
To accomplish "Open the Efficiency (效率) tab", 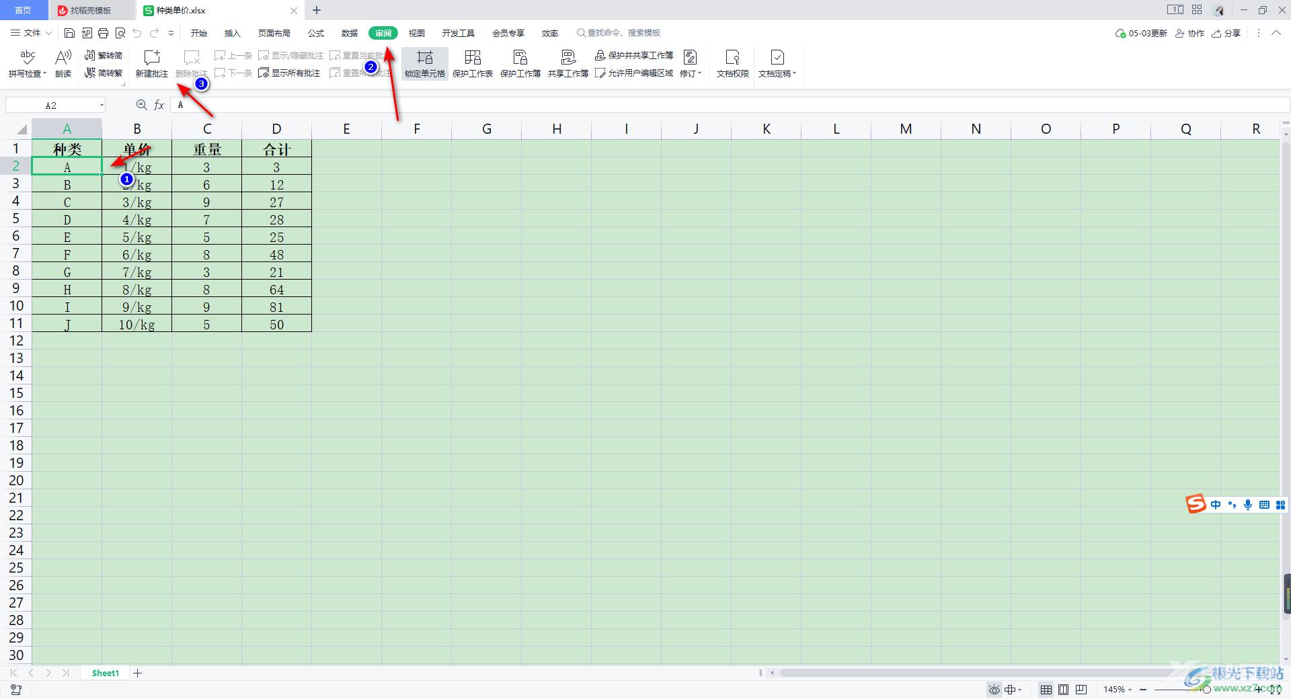I will click(550, 33).
